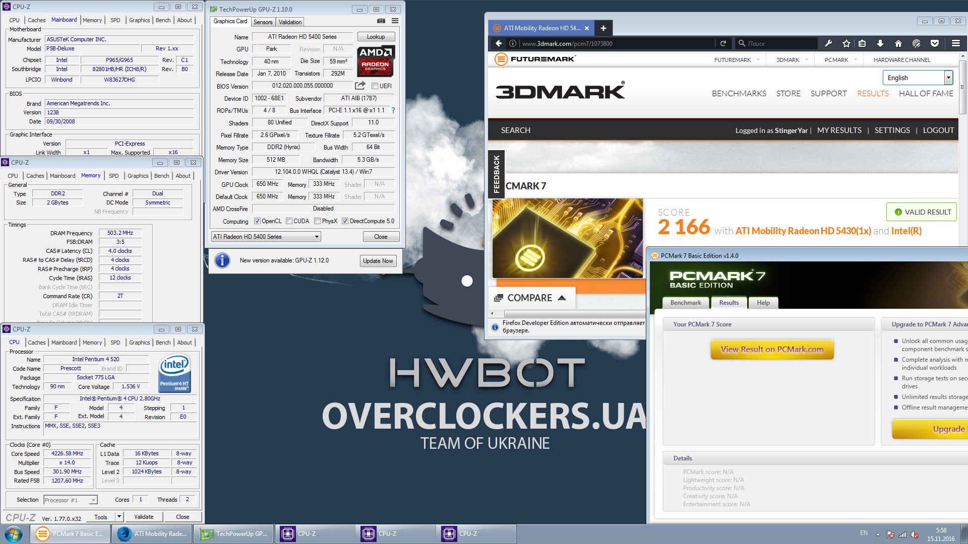Viewport: 968px width, 544px height.
Task: Go to the Firefox home page icon
Action: [898, 43]
